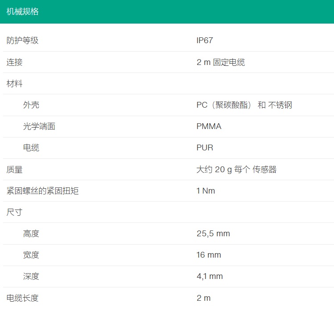The height and width of the screenshot is (315, 334).
Task: Click the PC（聚碳酸酯）和 不锈钢 value
Action: tap(244, 105)
